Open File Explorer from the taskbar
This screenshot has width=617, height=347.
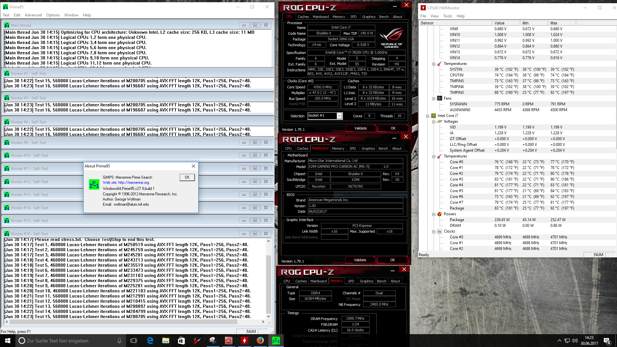[x=166, y=341]
